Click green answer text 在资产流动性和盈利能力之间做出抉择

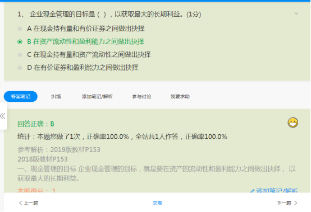[x=89, y=42]
